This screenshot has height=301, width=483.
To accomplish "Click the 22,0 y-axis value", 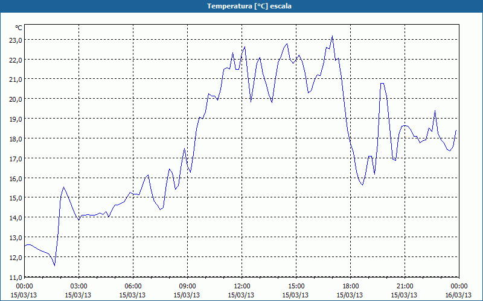I will point(16,60).
